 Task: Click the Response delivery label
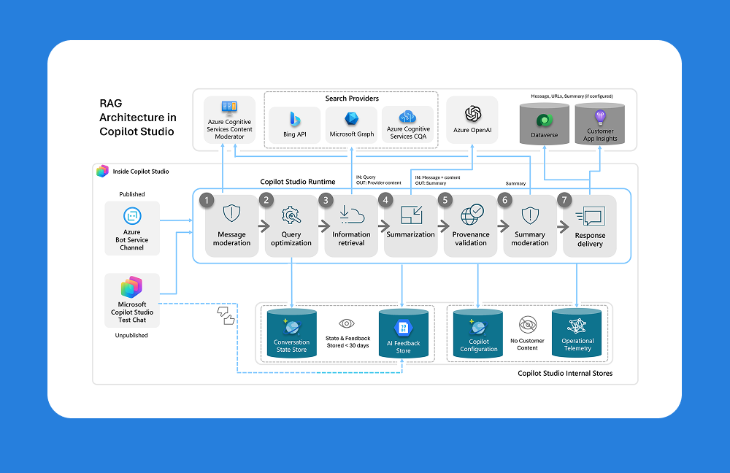click(x=590, y=239)
